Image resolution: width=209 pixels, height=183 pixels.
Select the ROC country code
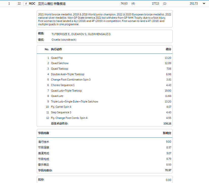32,4
